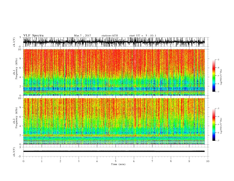The height and width of the screenshot is (181, 234).
Task: Click the "ch.1(V)" vertical axis label
Action: coord(14,42)
